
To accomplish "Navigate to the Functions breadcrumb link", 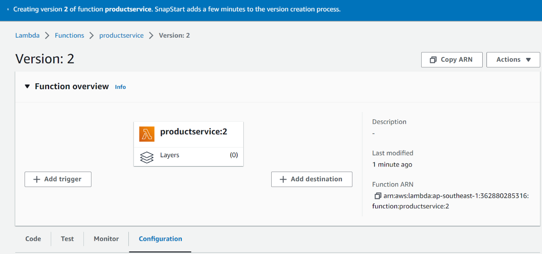I will click(x=69, y=35).
